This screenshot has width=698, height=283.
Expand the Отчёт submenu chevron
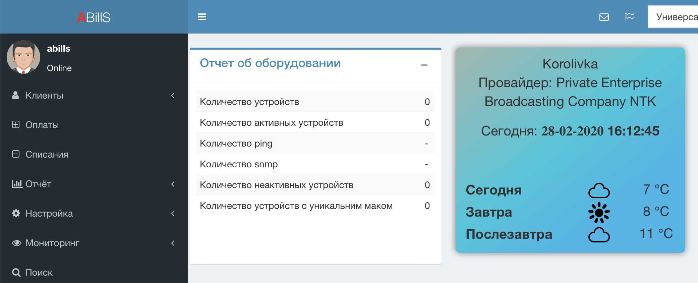[173, 184]
